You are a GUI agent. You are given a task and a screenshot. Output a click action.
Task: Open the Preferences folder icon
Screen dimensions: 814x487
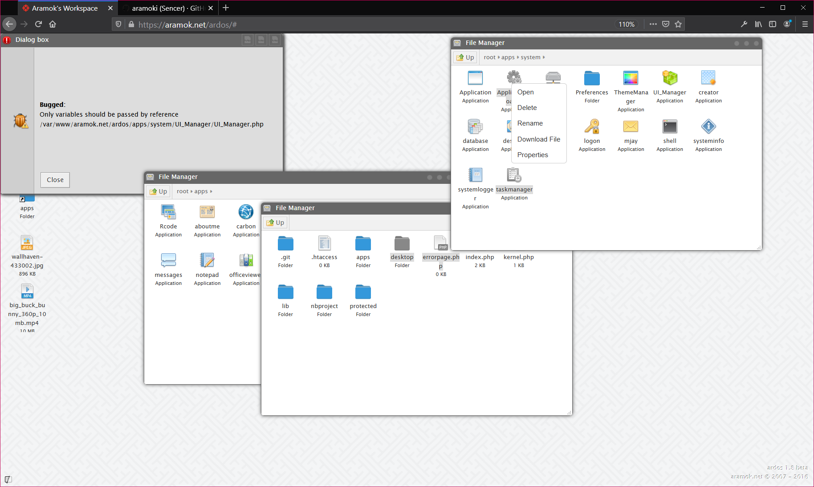click(x=592, y=78)
